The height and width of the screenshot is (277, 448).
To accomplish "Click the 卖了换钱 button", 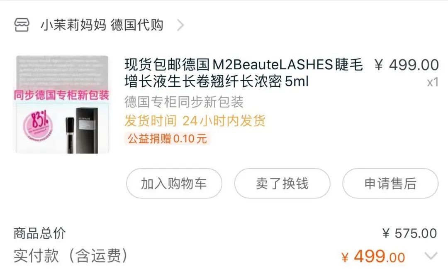I will [x=282, y=184].
